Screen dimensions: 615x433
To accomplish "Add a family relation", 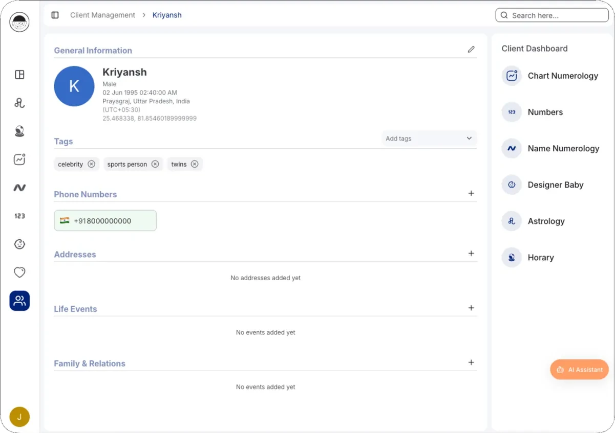I will 471,362.
